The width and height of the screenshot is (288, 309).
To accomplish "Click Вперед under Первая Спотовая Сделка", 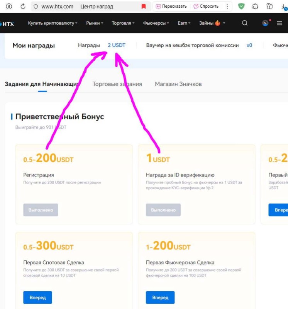I will coord(37,297).
